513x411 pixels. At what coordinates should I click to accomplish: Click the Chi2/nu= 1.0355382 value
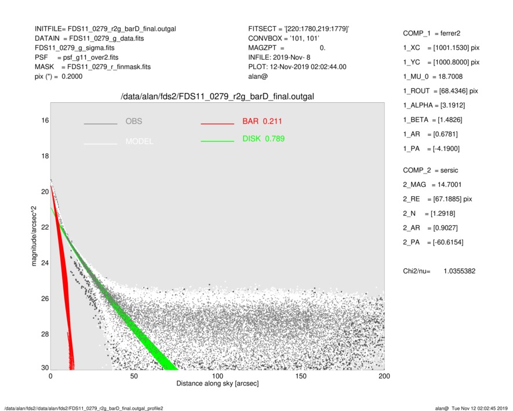439,271
